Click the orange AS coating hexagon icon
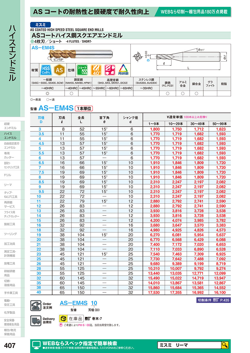Viewport: 250px width, 353px height. point(59,70)
